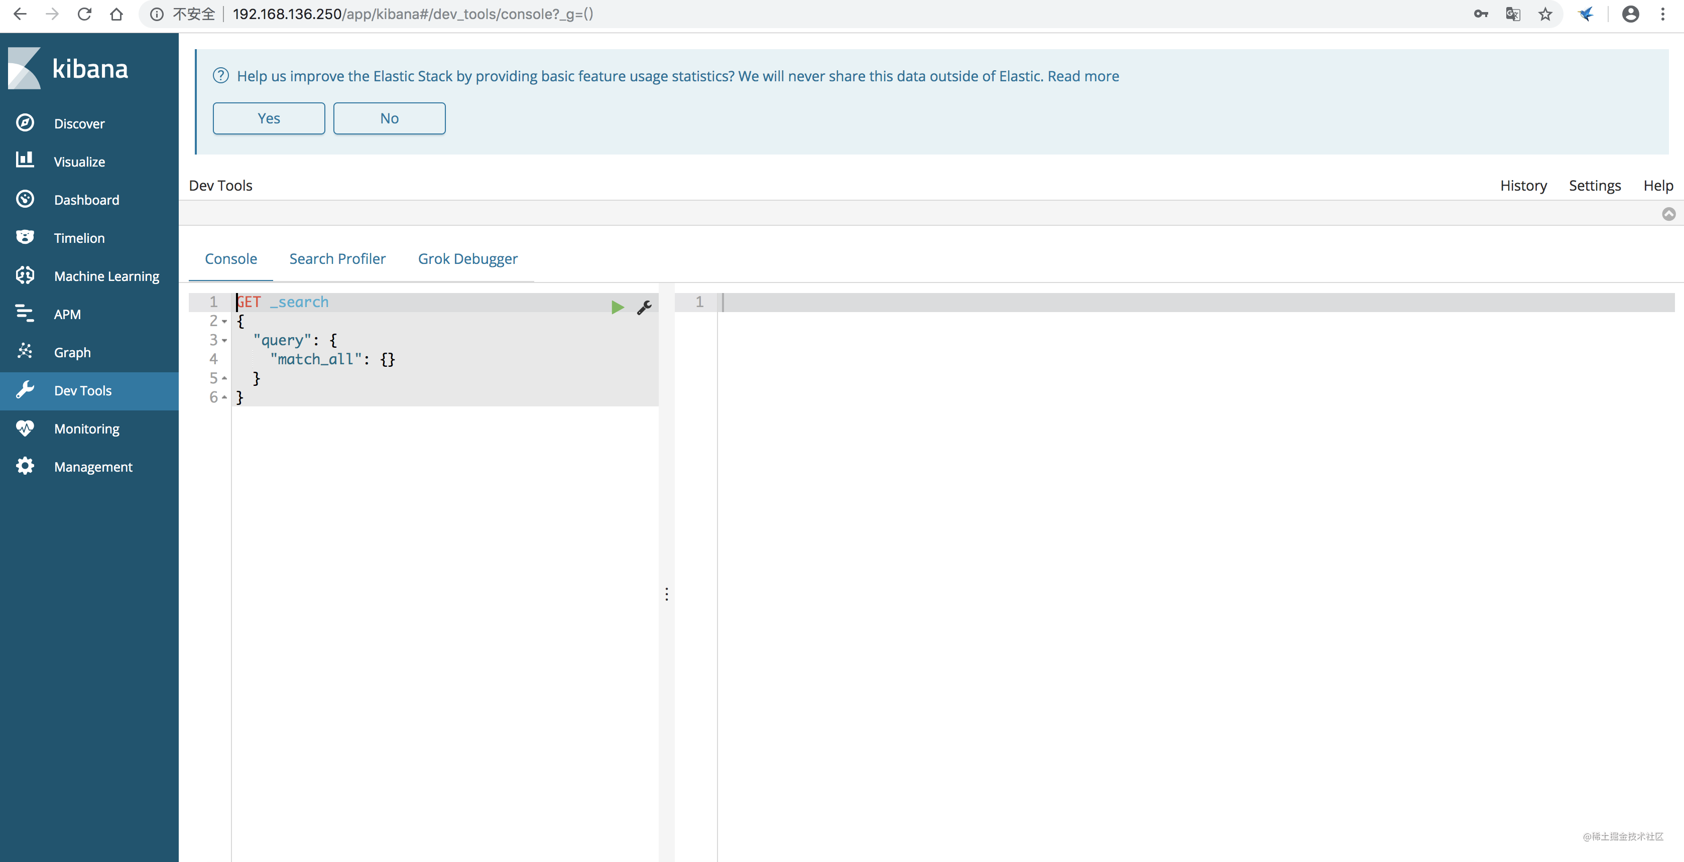Open APM icon in sidebar
Viewport: 1684px width, 862px height.
point(25,313)
